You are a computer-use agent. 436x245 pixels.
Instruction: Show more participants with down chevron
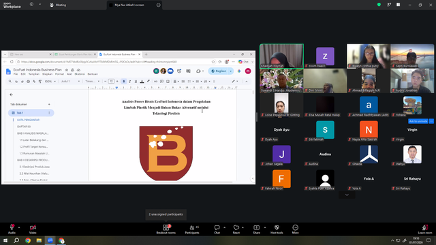click(x=347, y=195)
